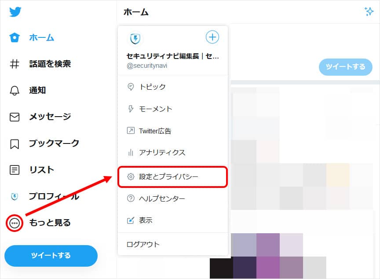
Task: Open the 通知 bell icon
Action: coord(15,90)
